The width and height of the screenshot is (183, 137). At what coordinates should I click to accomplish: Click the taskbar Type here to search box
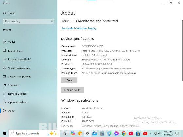tap(34, 133)
